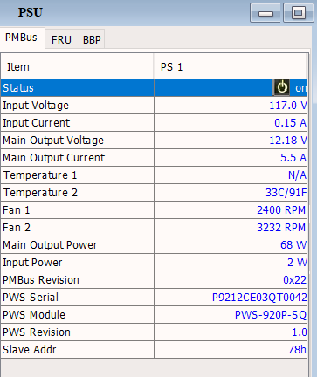Click the power icon in Status row

281,87
